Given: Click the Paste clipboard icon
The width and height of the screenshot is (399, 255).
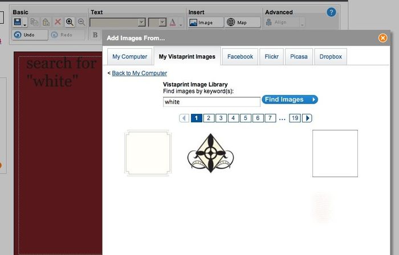Looking at the screenshot, I should point(46,22).
